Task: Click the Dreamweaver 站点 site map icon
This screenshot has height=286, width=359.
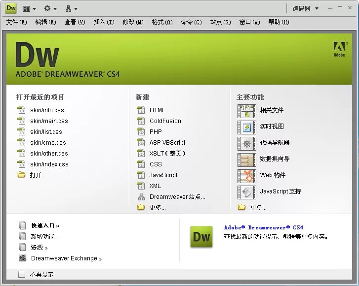Action: 141,196
